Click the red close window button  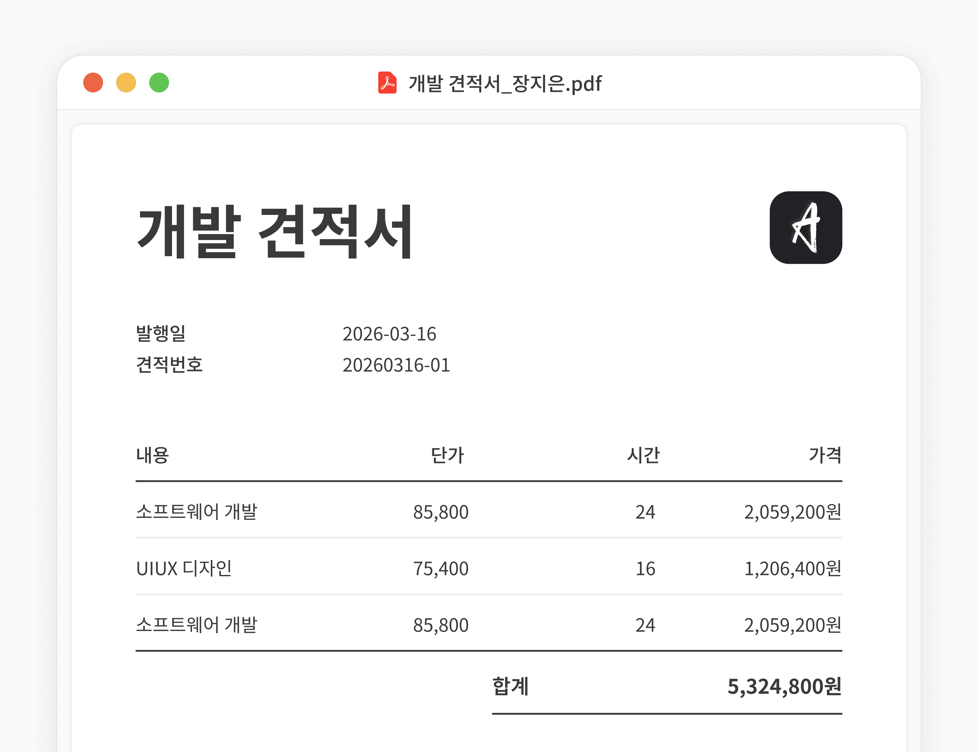coord(93,83)
